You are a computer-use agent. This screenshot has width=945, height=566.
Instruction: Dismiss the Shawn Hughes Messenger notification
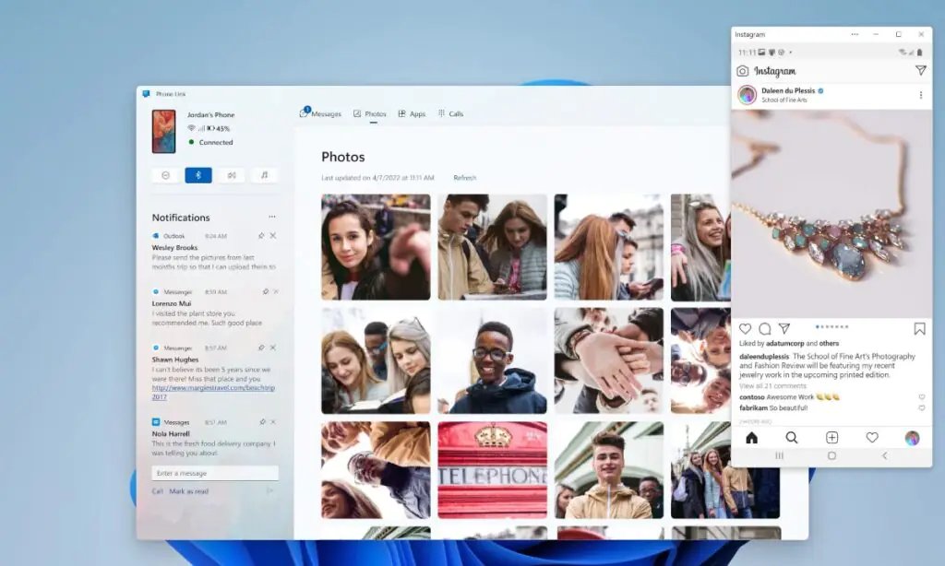click(273, 348)
